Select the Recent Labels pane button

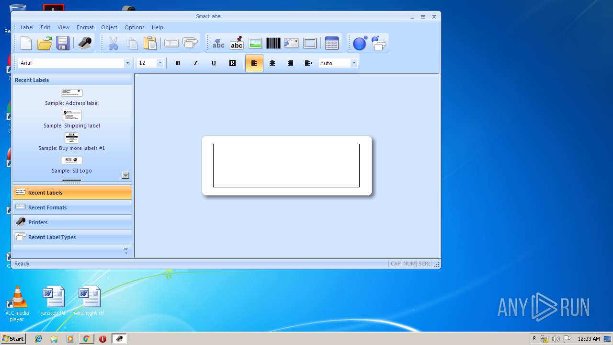click(72, 193)
